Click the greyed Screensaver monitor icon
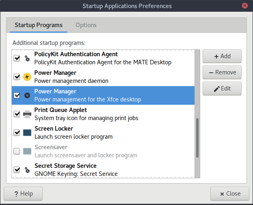The image size is (253, 205). [x=27, y=151]
